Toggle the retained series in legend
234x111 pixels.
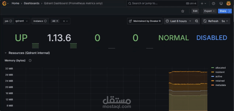point(220,81)
